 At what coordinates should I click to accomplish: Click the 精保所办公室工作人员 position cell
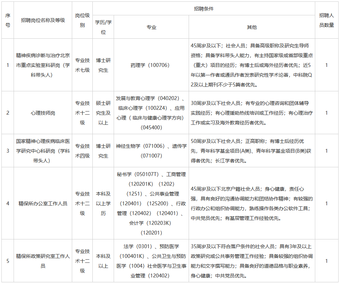click(43, 203)
